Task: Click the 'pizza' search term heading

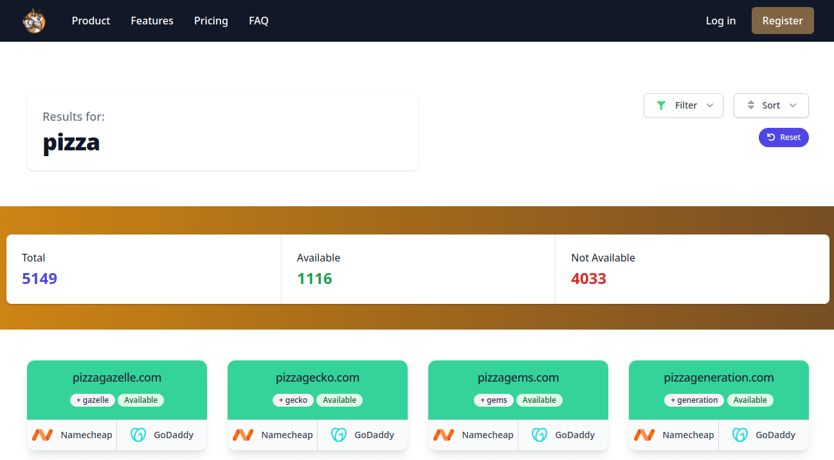Action: [71, 142]
